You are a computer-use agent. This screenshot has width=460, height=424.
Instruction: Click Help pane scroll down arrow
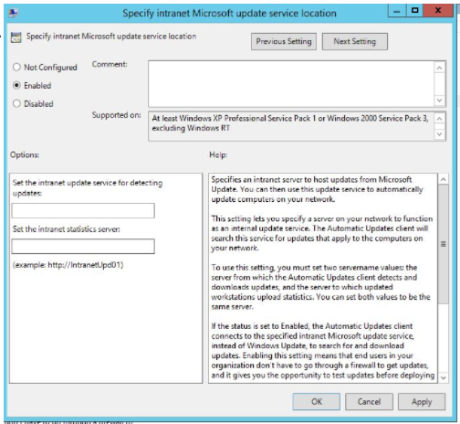tap(444, 377)
